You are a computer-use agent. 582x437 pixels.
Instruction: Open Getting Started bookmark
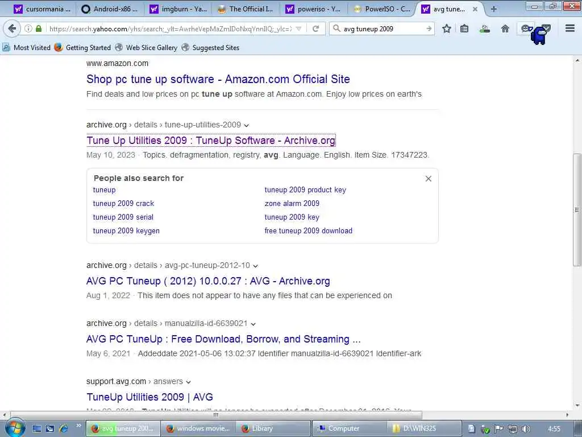click(x=82, y=48)
